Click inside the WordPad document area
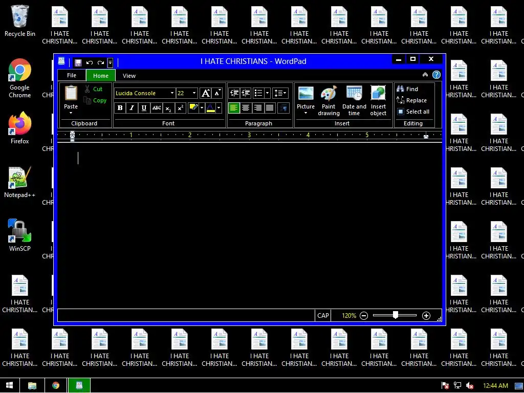The image size is (524, 393). pos(250,226)
